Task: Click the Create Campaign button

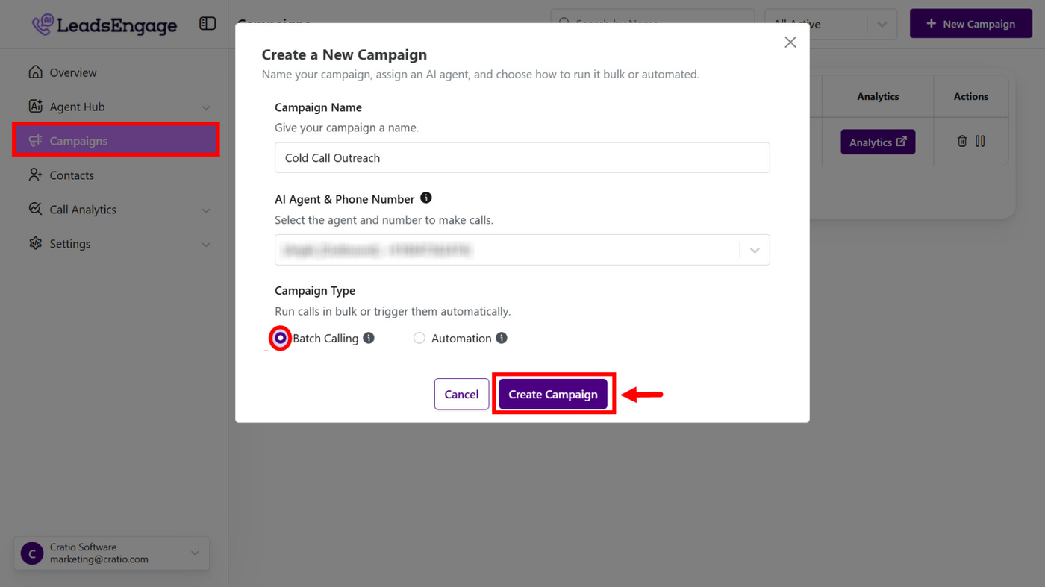Action: [553, 395]
